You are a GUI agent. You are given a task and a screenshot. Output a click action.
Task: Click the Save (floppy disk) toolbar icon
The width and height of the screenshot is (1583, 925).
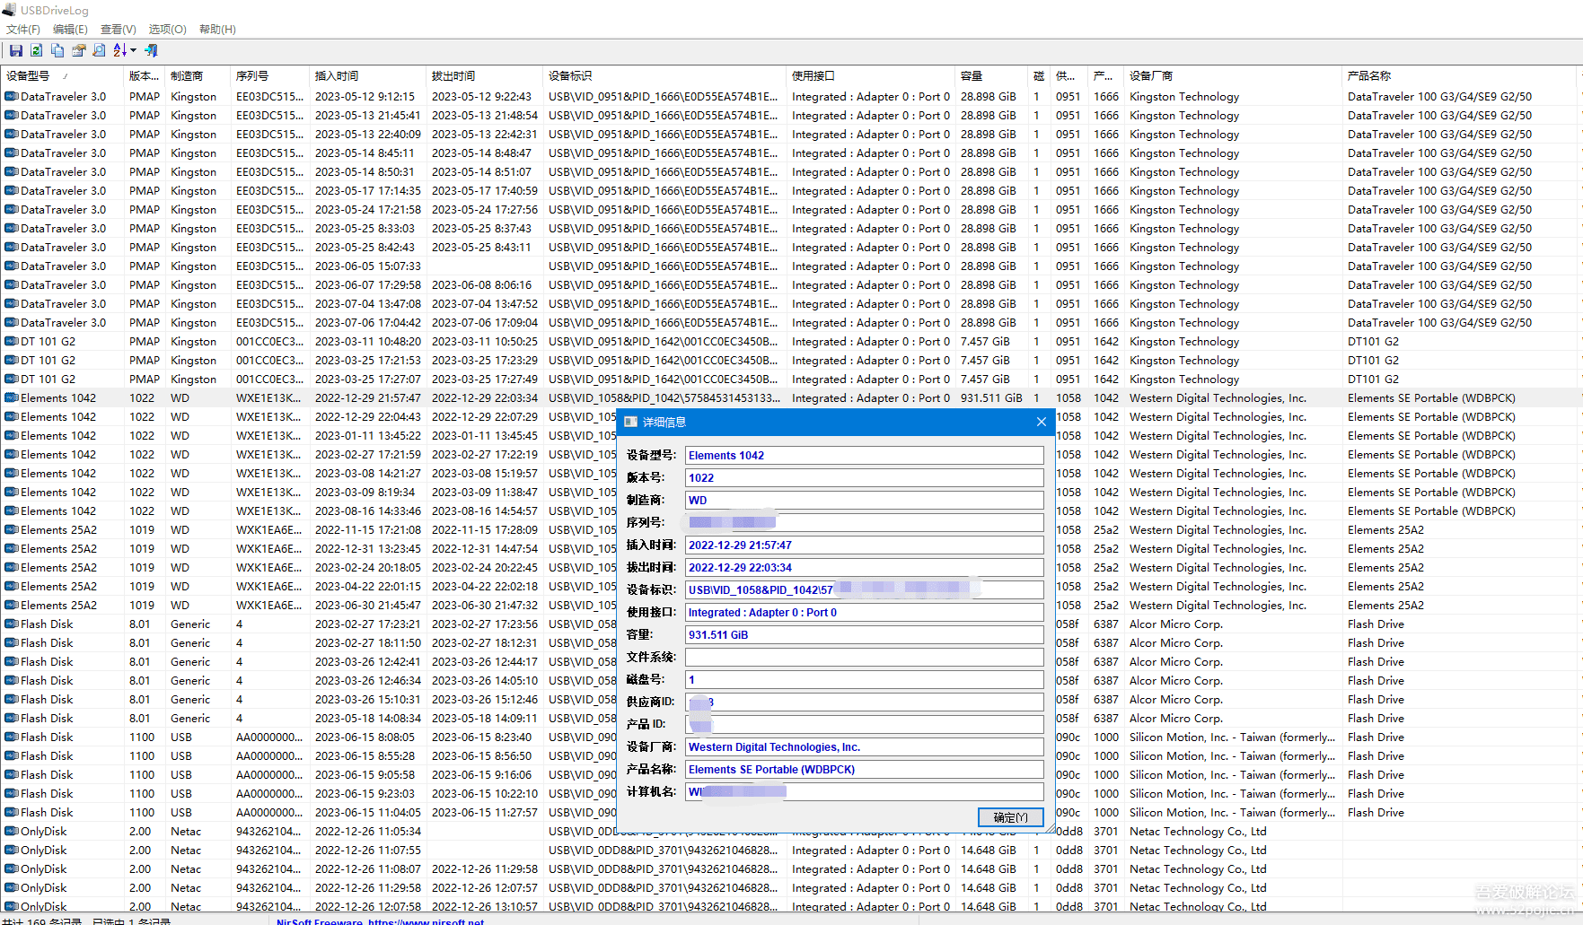(x=15, y=51)
